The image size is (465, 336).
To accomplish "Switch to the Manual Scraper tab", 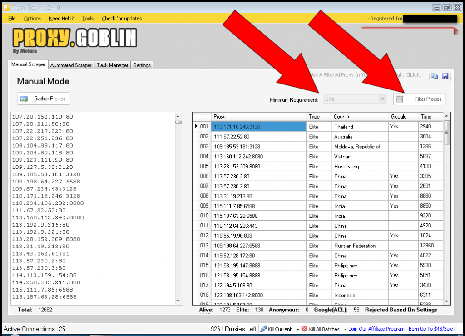I will click(28, 64).
